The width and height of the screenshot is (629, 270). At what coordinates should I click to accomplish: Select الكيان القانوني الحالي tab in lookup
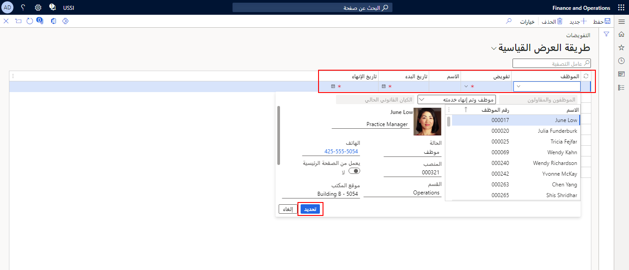point(375,99)
